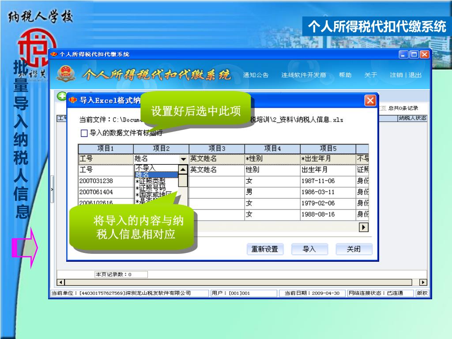
Task: Open 连线软件开发商 link
Action: 304,75
